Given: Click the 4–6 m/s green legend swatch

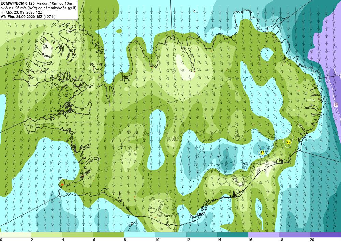Looking at the screenshot, I should click(77, 235).
